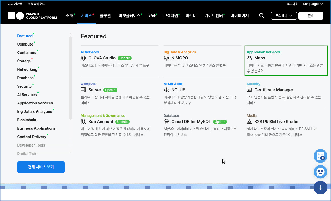Image resolution: width=331 pixels, height=201 pixels.
Task: Select Database in the sidebar
Action: click(25, 78)
